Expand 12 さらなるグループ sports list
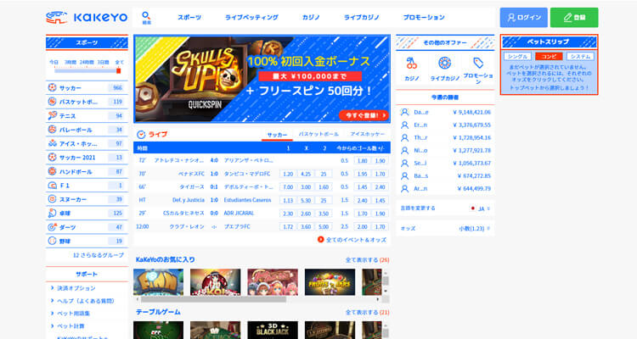This screenshot has height=339, width=637. tap(99, 255)
